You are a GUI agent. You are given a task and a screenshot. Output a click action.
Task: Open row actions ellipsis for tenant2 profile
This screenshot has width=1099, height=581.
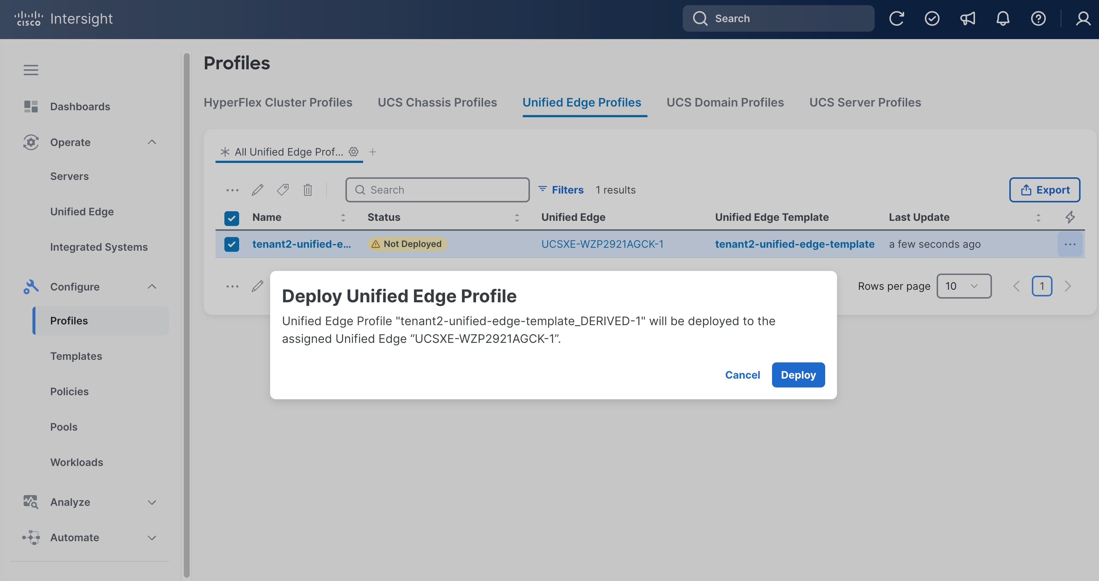point(1069,244)
